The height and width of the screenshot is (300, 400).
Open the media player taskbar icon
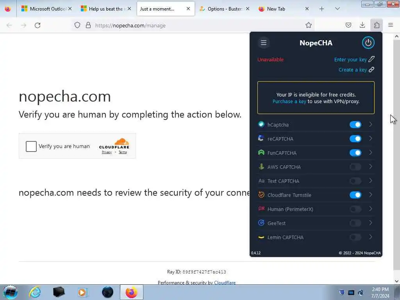82,292
